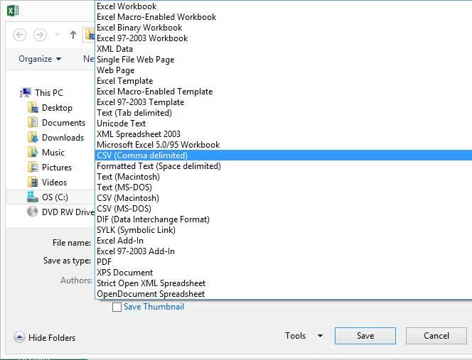The image size is (472, 360).
Task: Select OpenDocument Spreadsheet type
Action: coord(283,294)
